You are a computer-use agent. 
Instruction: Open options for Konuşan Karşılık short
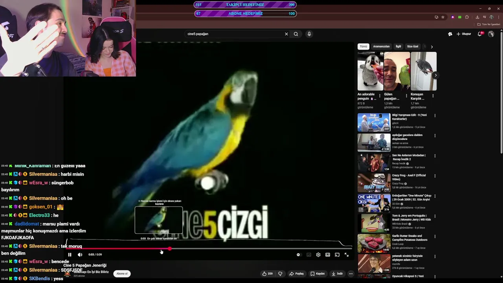[433, 96]
